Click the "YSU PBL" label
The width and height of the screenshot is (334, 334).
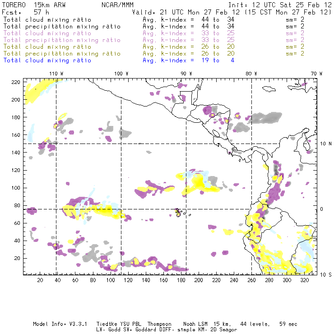pyautogui.click(x=130, y=324)
